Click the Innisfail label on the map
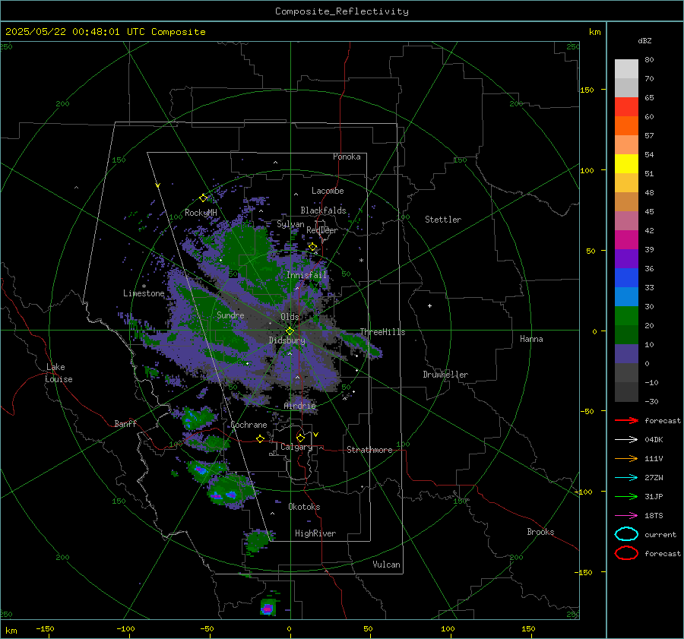 tap(307, 275)
